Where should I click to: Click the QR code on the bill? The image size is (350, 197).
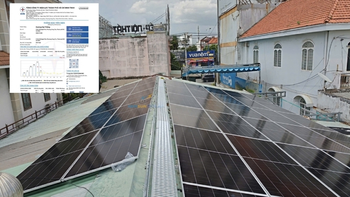pos(74,63)
